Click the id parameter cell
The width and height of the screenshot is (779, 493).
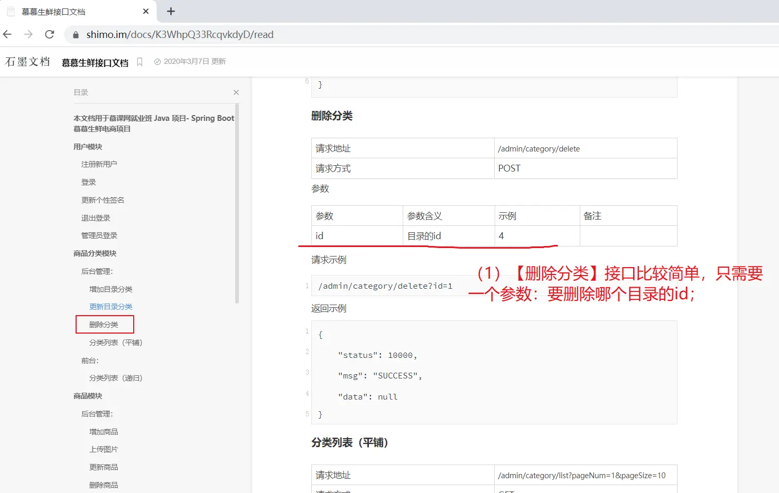click(357, 236)
